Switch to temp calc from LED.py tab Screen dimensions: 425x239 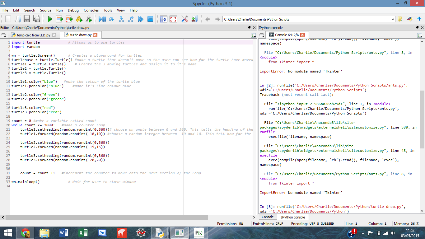33,35
